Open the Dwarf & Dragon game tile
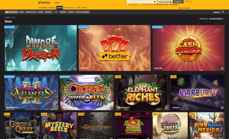The height and width of the screenshot is (139, 229). click(40, 48)
